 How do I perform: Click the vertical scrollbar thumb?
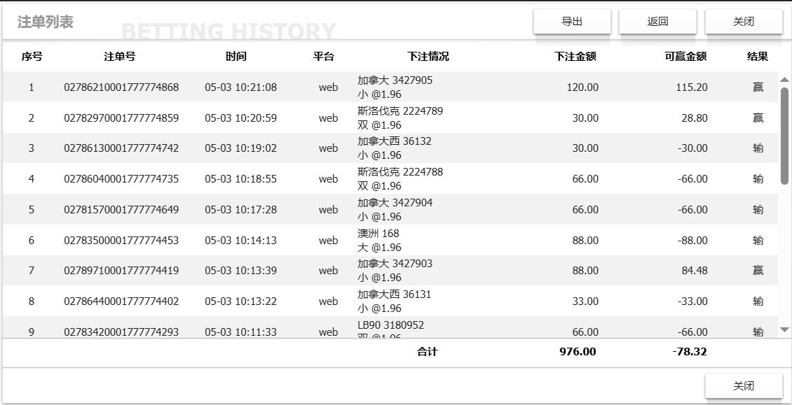pos(784,136)
